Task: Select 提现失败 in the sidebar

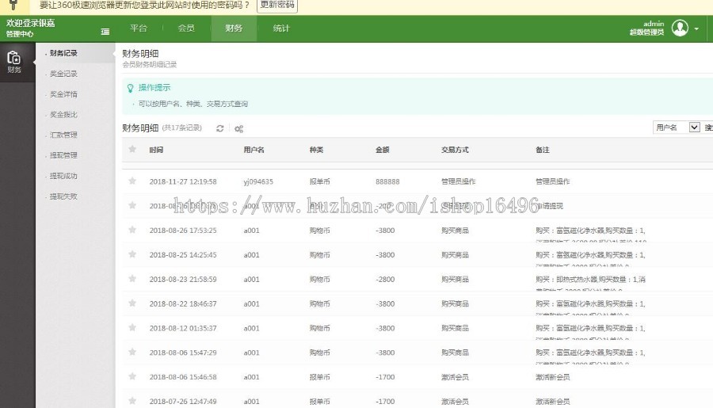Action: [x=63, y=196]
